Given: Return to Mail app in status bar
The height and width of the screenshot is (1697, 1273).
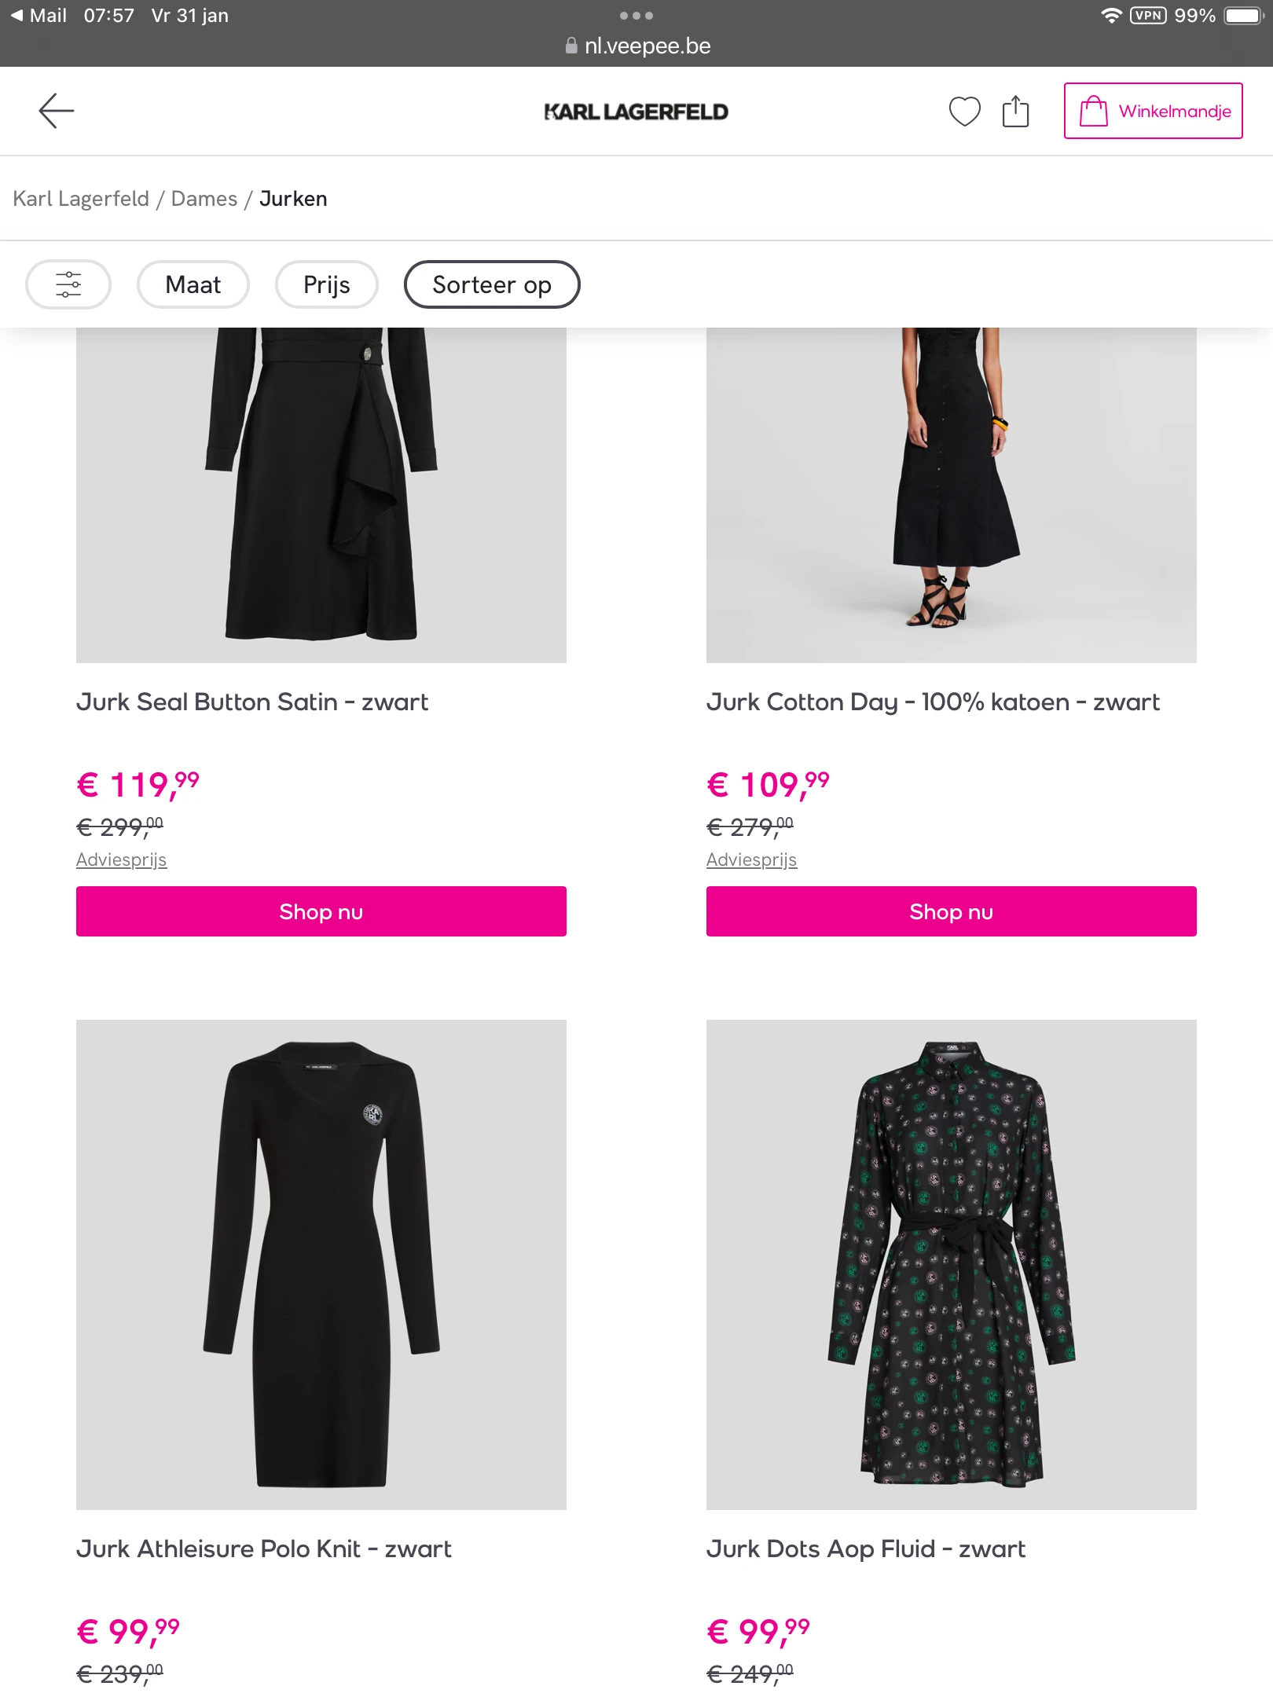Looking at the screenshot, I should [x=39, y=16].
